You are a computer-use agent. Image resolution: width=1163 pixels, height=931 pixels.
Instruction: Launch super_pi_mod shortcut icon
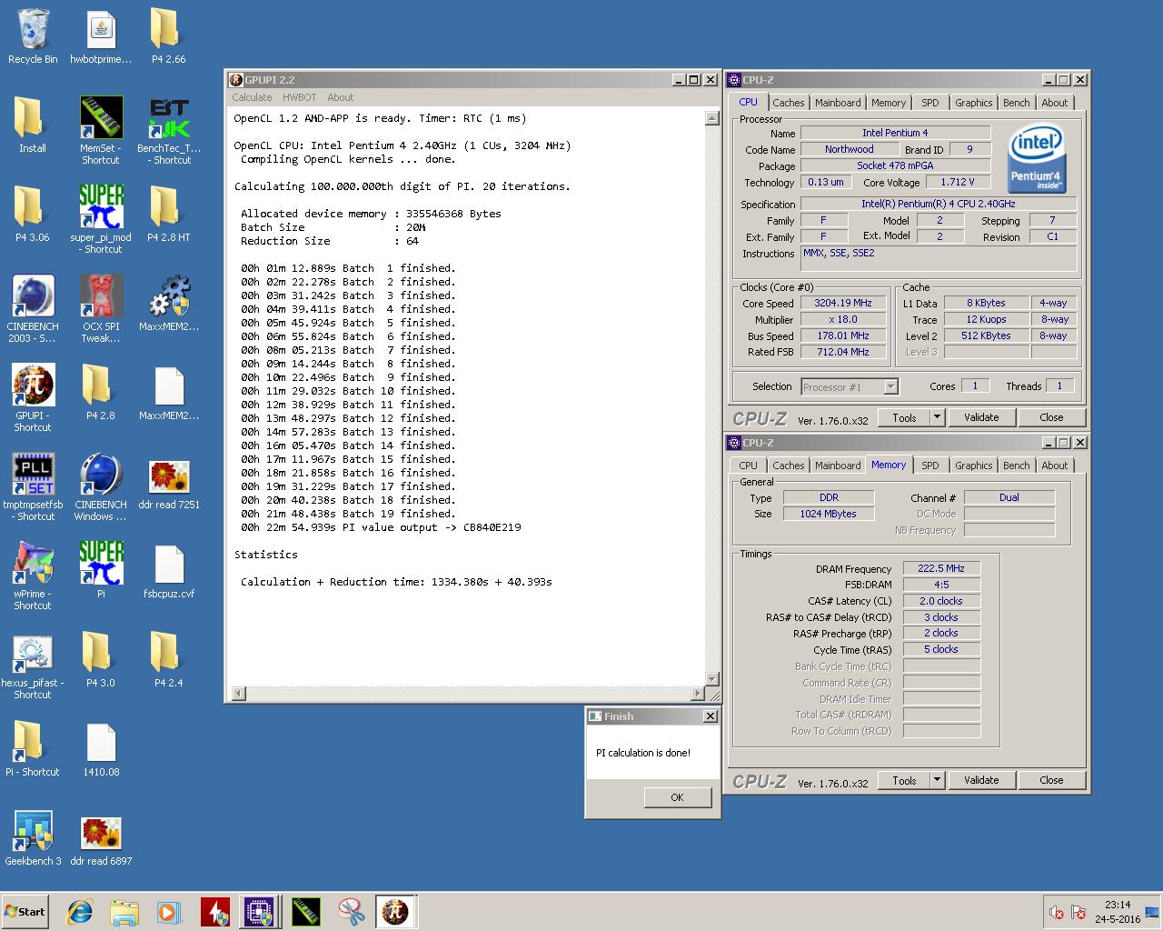click(101, 220)
